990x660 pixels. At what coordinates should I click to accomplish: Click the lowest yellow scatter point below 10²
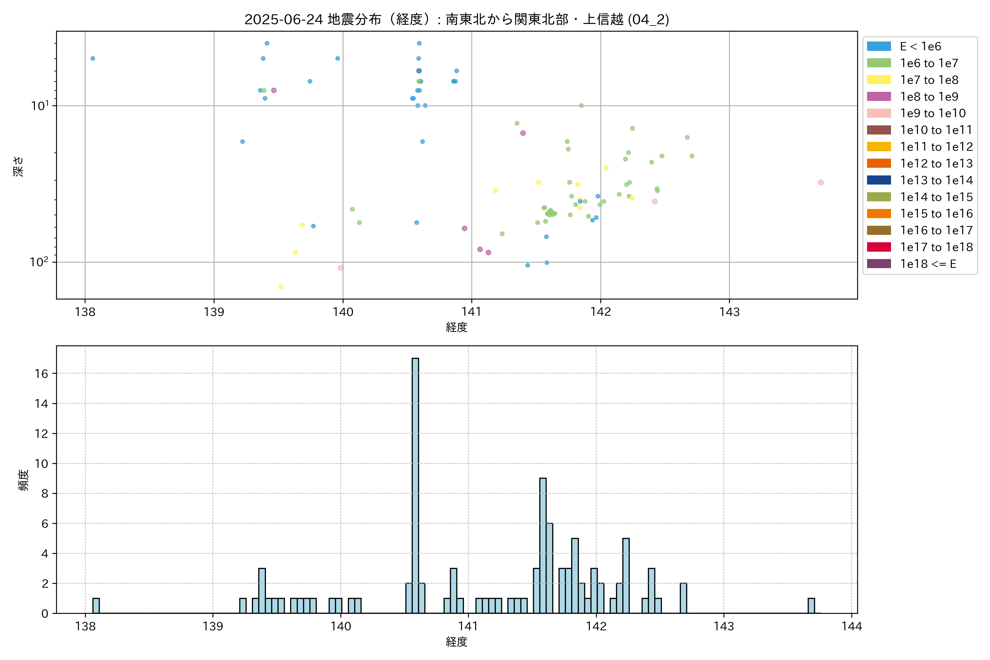click(281, 287)
